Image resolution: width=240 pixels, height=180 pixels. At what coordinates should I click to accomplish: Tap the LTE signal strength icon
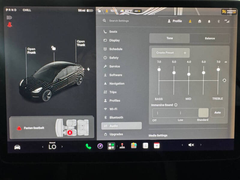click(x=227, y=21)
